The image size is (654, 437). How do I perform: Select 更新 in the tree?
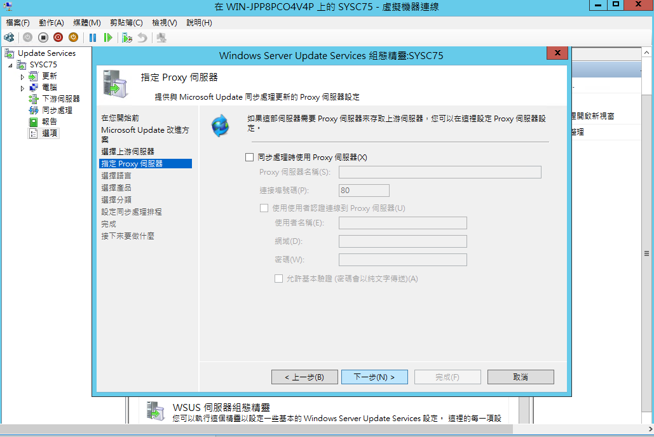point(49,76)
